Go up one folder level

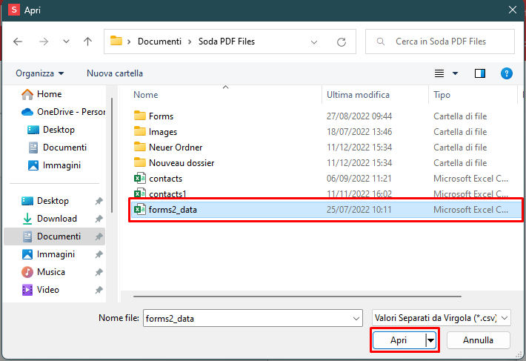[87, 42]
